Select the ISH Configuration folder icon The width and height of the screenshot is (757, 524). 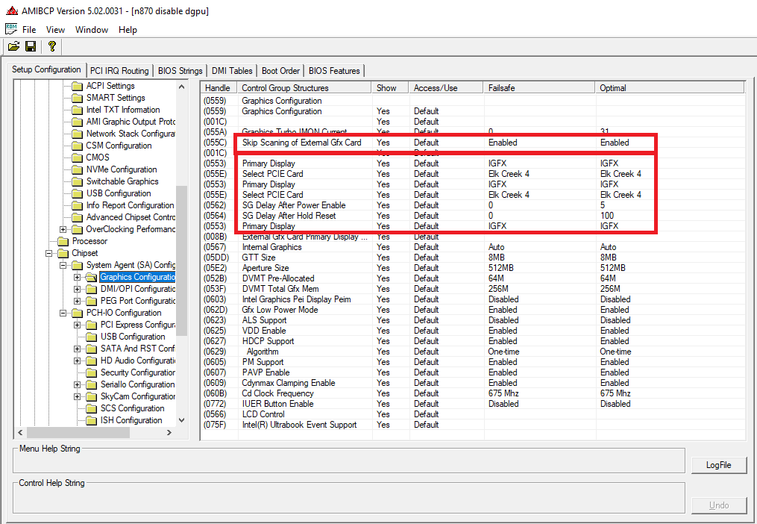91,420
